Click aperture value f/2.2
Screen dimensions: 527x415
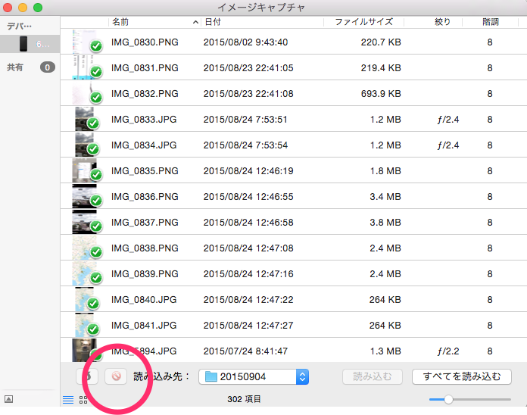[448, 351]
